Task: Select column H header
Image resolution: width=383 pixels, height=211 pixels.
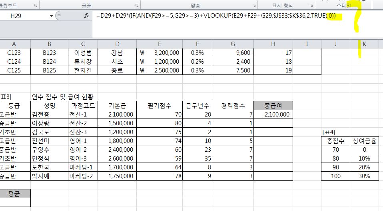Action: [x=273, y=44]
